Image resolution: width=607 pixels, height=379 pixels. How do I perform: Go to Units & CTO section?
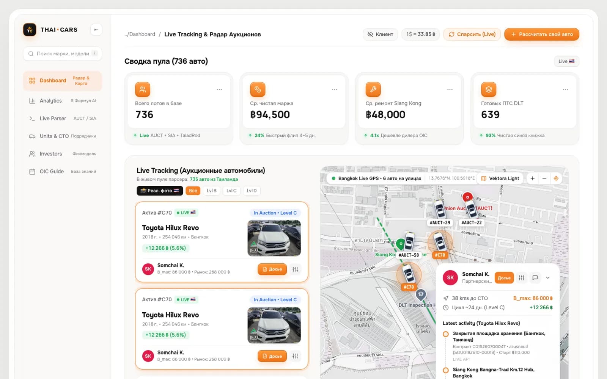coord(63,136)
